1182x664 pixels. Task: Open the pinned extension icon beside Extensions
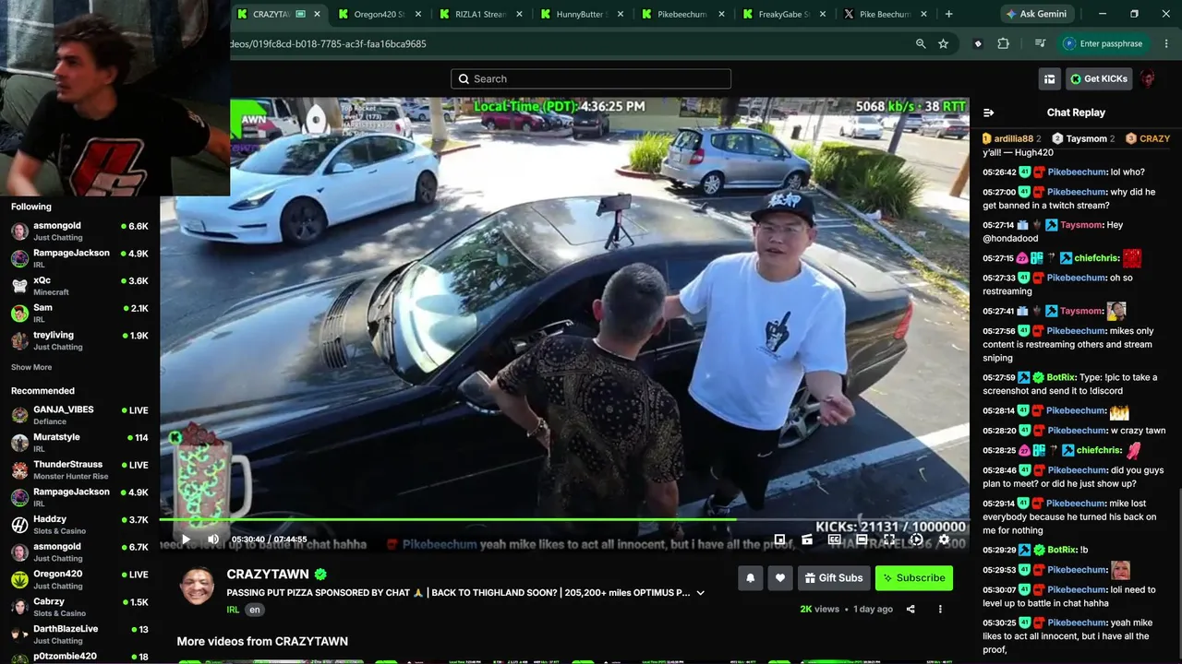click(978, 43)
